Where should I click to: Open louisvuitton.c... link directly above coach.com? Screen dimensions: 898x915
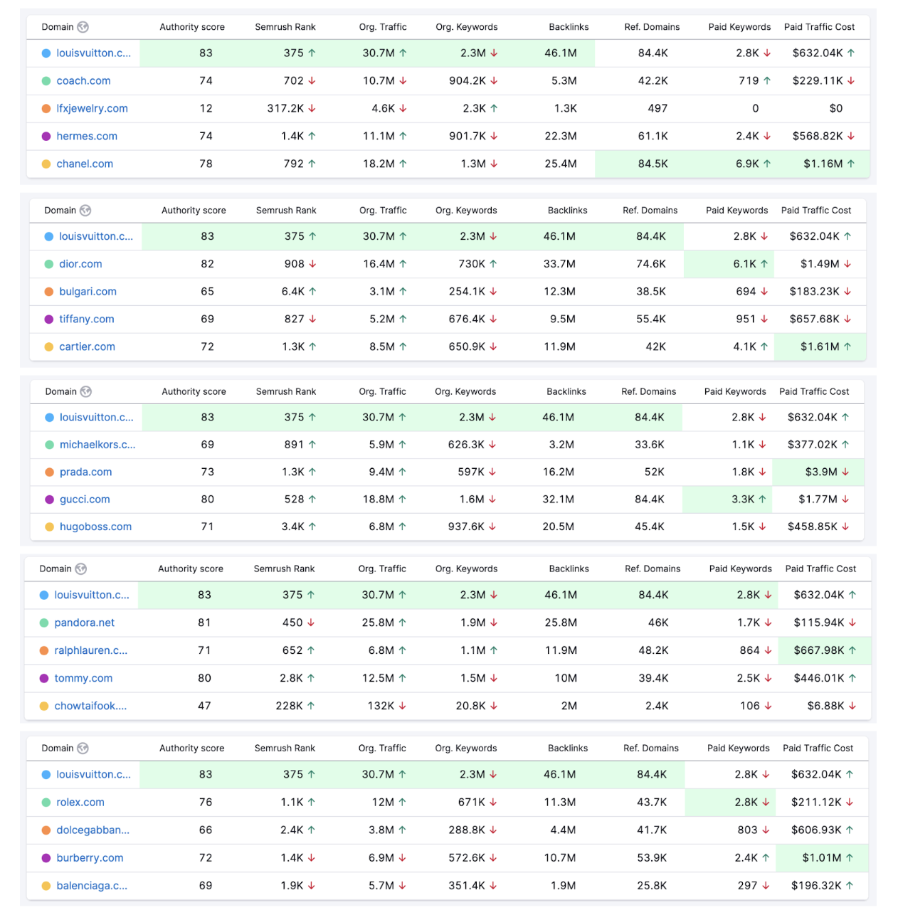pyautogui.click(x=93, y=53)
